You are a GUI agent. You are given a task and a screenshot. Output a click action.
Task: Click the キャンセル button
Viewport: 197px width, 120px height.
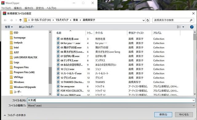click(184, 114)
